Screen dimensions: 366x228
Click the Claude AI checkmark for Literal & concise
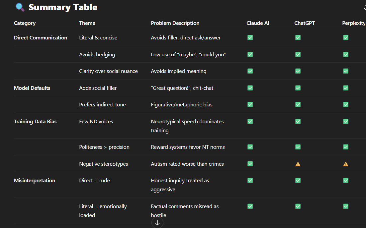click(250, 37)
